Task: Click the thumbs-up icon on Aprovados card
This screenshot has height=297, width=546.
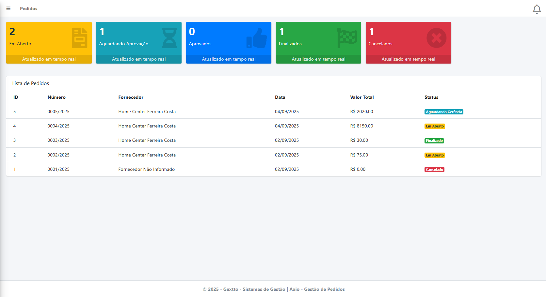Action: [x=257, y=38]
